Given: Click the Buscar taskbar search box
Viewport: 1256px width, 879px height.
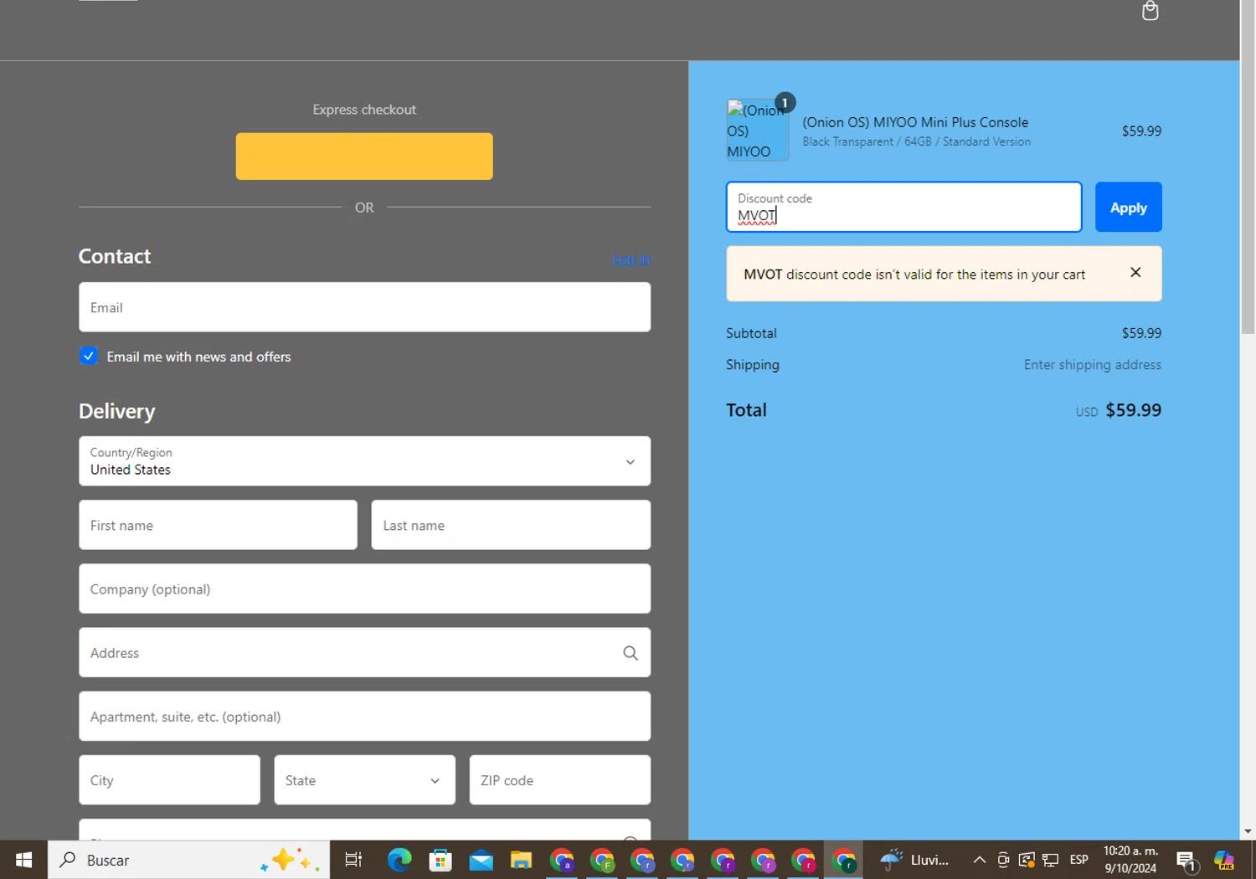Looking at the screenshot, I should [x=189, y=860].
